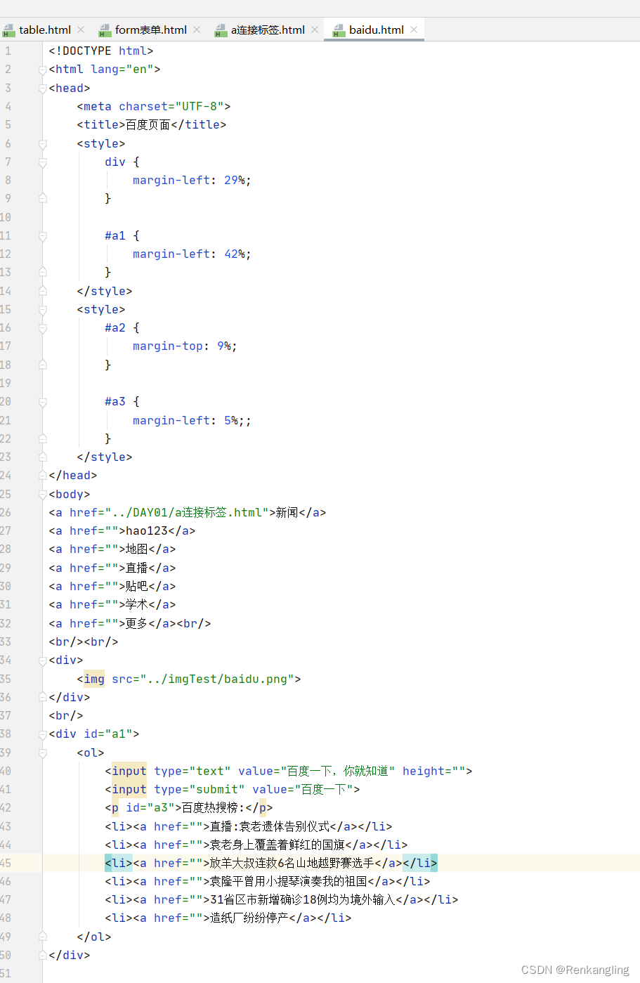Collapse the ol list fold marker

pyautogui.click(x=41, y=752)
